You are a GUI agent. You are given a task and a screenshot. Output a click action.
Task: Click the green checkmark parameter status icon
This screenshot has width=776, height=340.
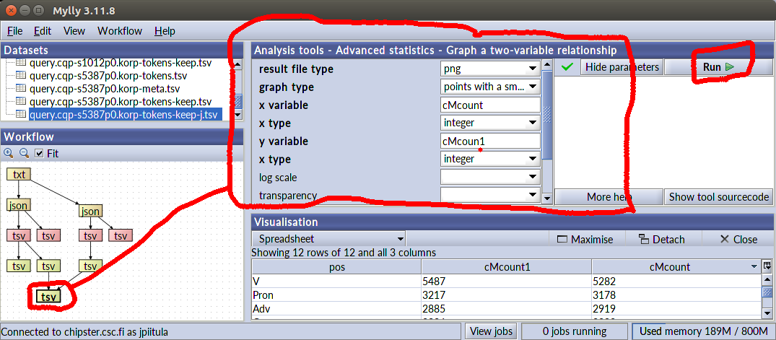coord(567,67)
